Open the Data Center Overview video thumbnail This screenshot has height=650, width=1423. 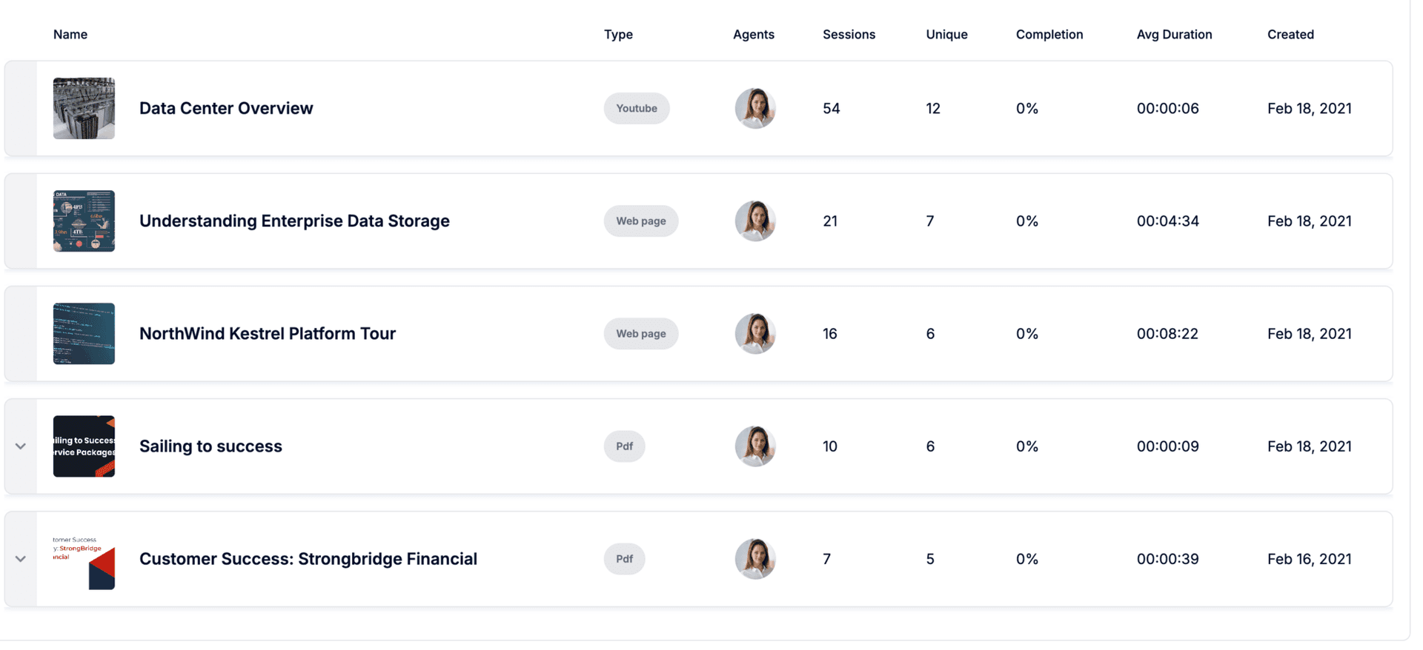click(84, 108)
